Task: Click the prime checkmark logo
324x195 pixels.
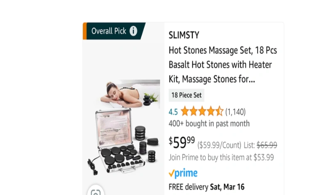Action: point(183,173)
